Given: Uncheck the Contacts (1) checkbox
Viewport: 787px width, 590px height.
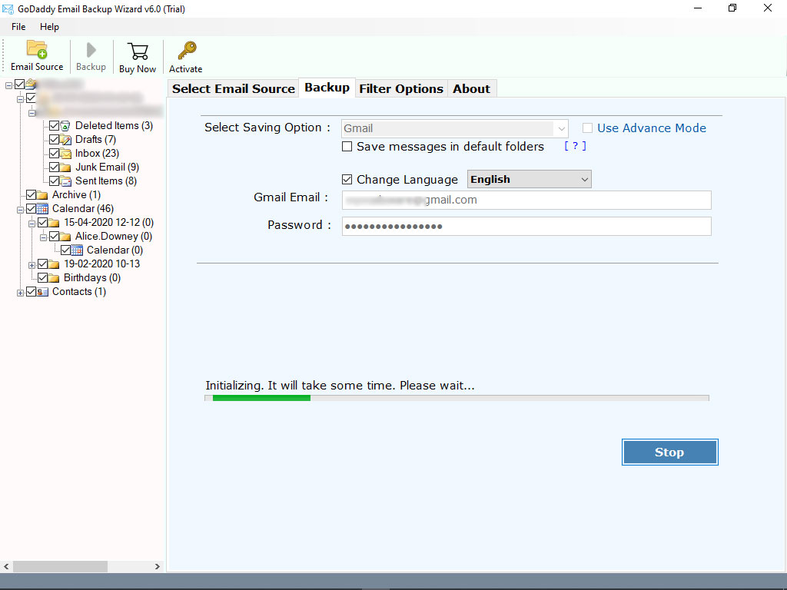Looking at the screenshot, I should 31,291.
